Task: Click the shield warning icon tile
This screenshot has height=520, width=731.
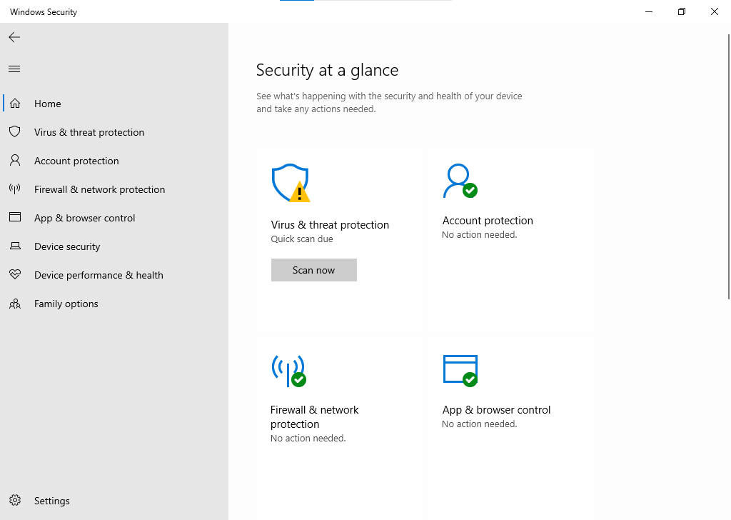Action: (291, 183)
